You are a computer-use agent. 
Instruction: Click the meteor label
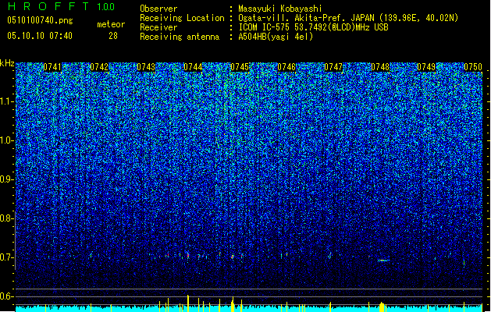point(111,24)
